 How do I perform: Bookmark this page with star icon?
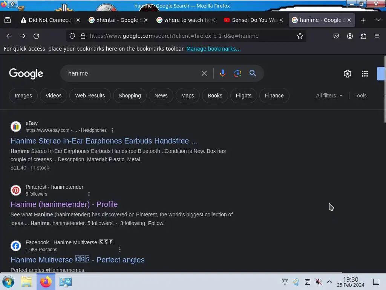pos(300,36)
